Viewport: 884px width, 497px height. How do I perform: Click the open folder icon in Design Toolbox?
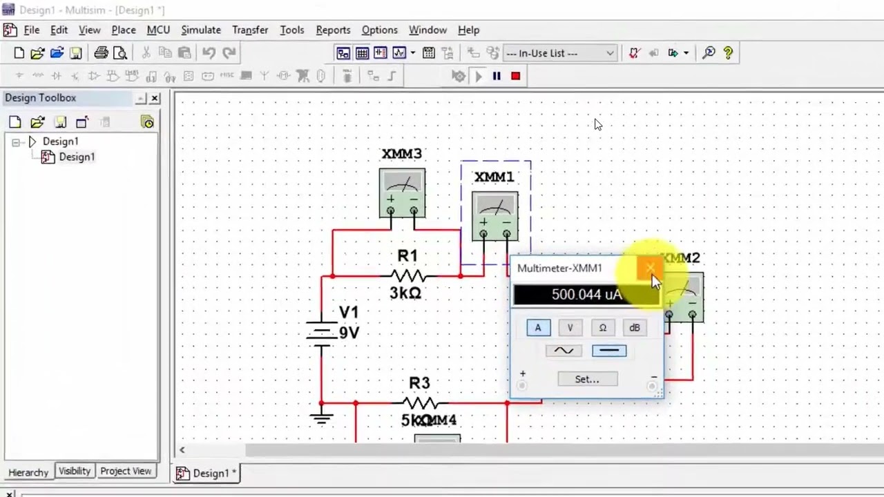coord(37,122)
